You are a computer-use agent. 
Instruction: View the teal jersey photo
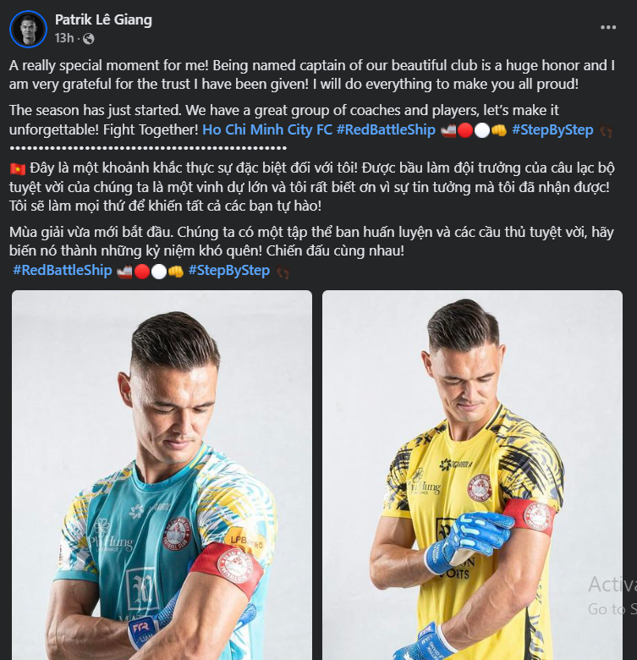[x=162, y=475]
